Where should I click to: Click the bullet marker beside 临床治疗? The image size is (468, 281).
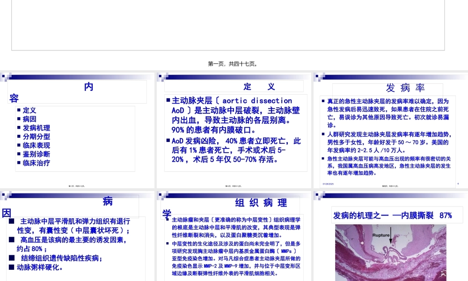[x=20, y=163]
